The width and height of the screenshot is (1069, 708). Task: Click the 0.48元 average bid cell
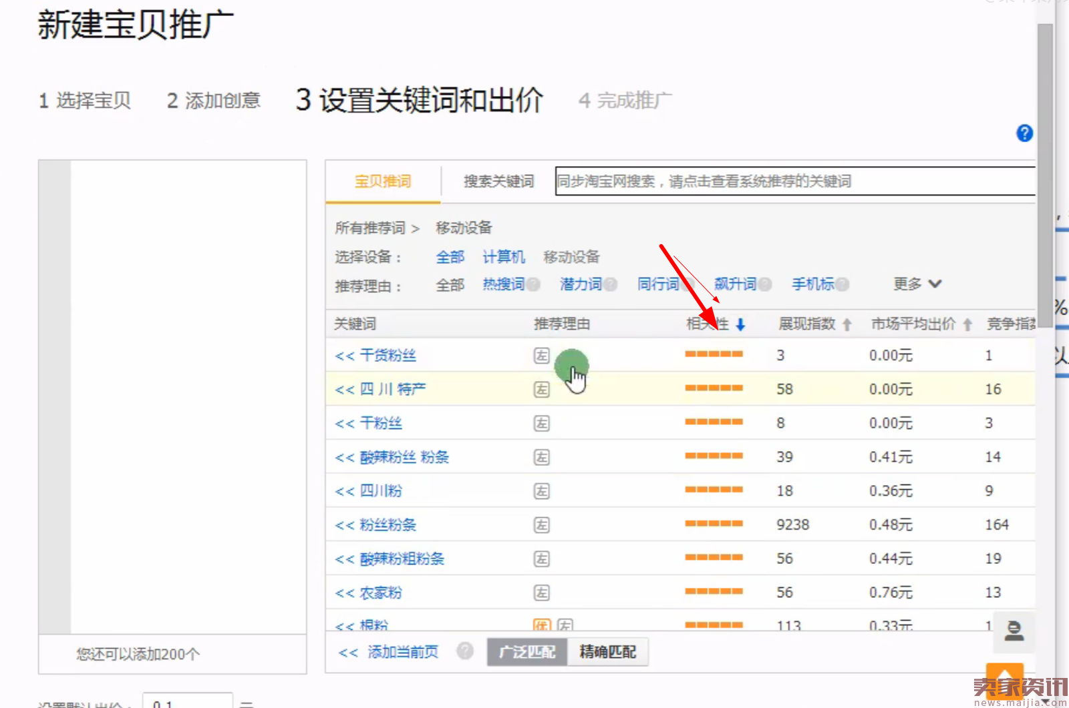891,525
